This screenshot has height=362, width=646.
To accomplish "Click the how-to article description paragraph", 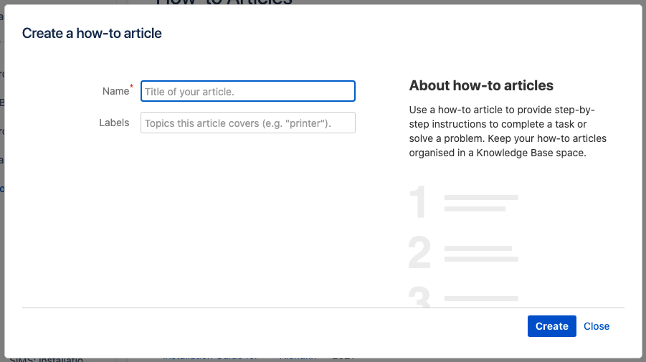I will click(508, 131).
